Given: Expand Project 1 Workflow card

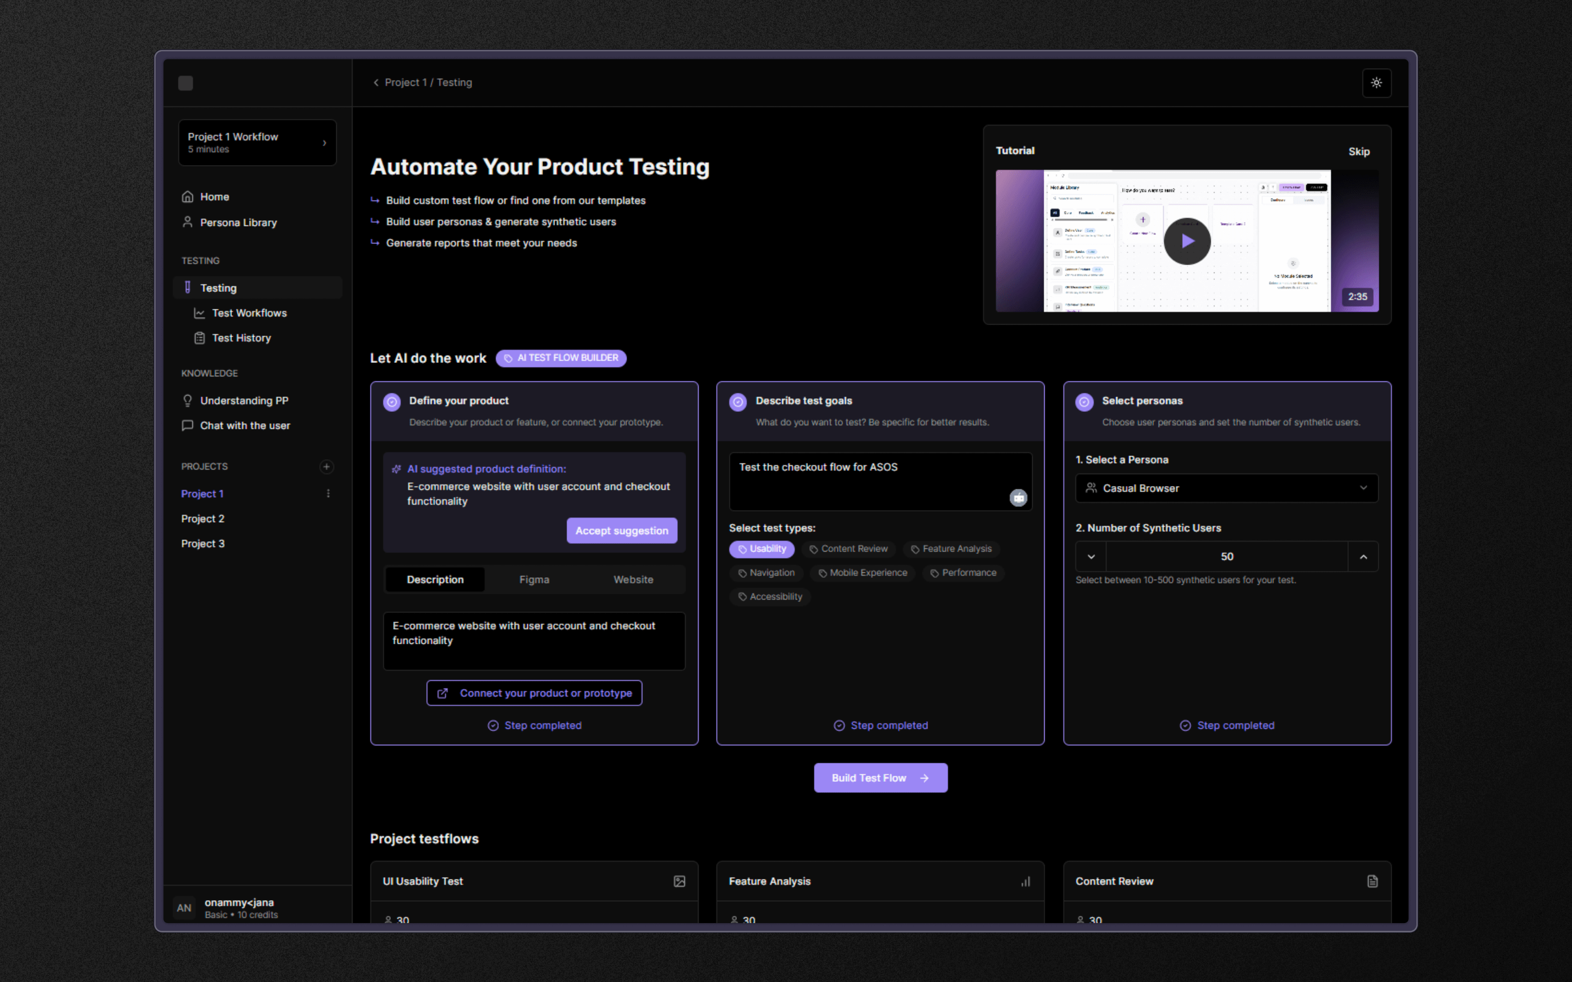Looking at the screenshot, I should pos(257,142).
